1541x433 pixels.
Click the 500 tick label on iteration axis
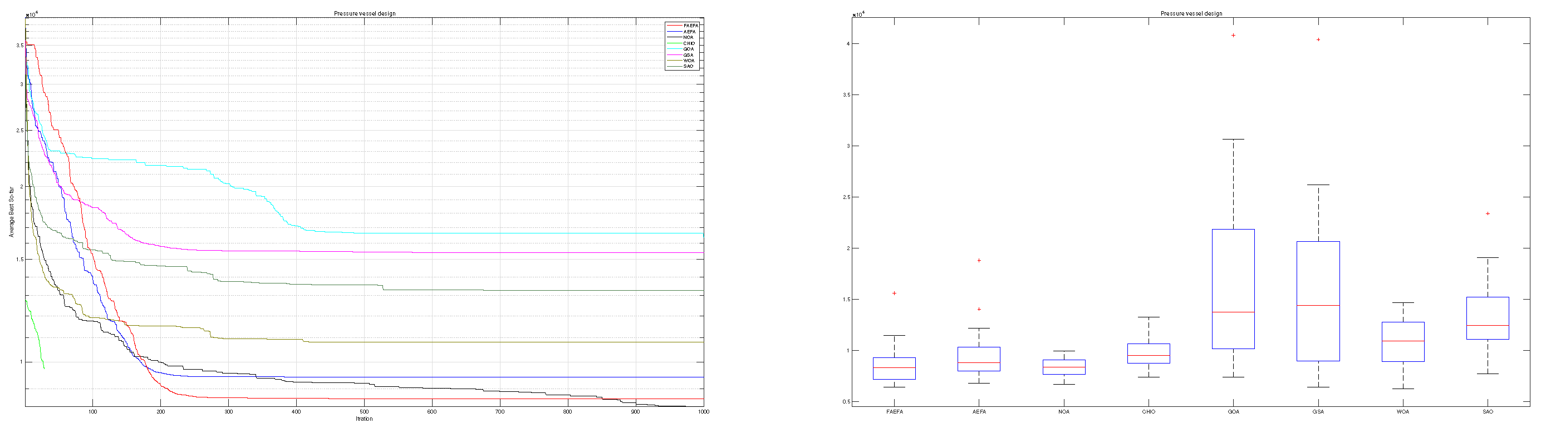pyautogui.click(x=364, y=411)
